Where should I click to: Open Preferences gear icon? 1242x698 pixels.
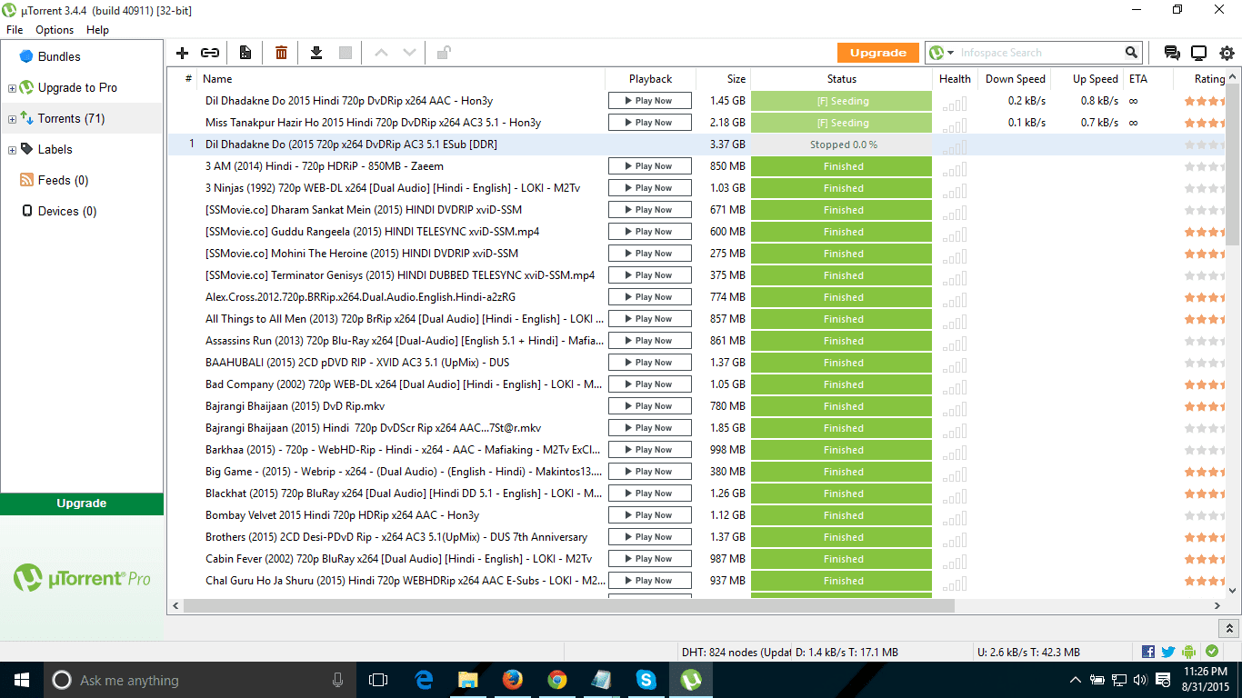[x=1227, y=53]
